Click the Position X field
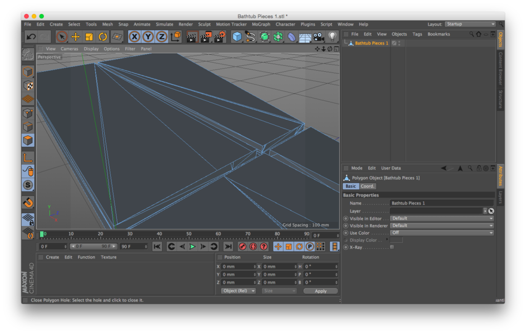526x334 pixels. (238, 267)
